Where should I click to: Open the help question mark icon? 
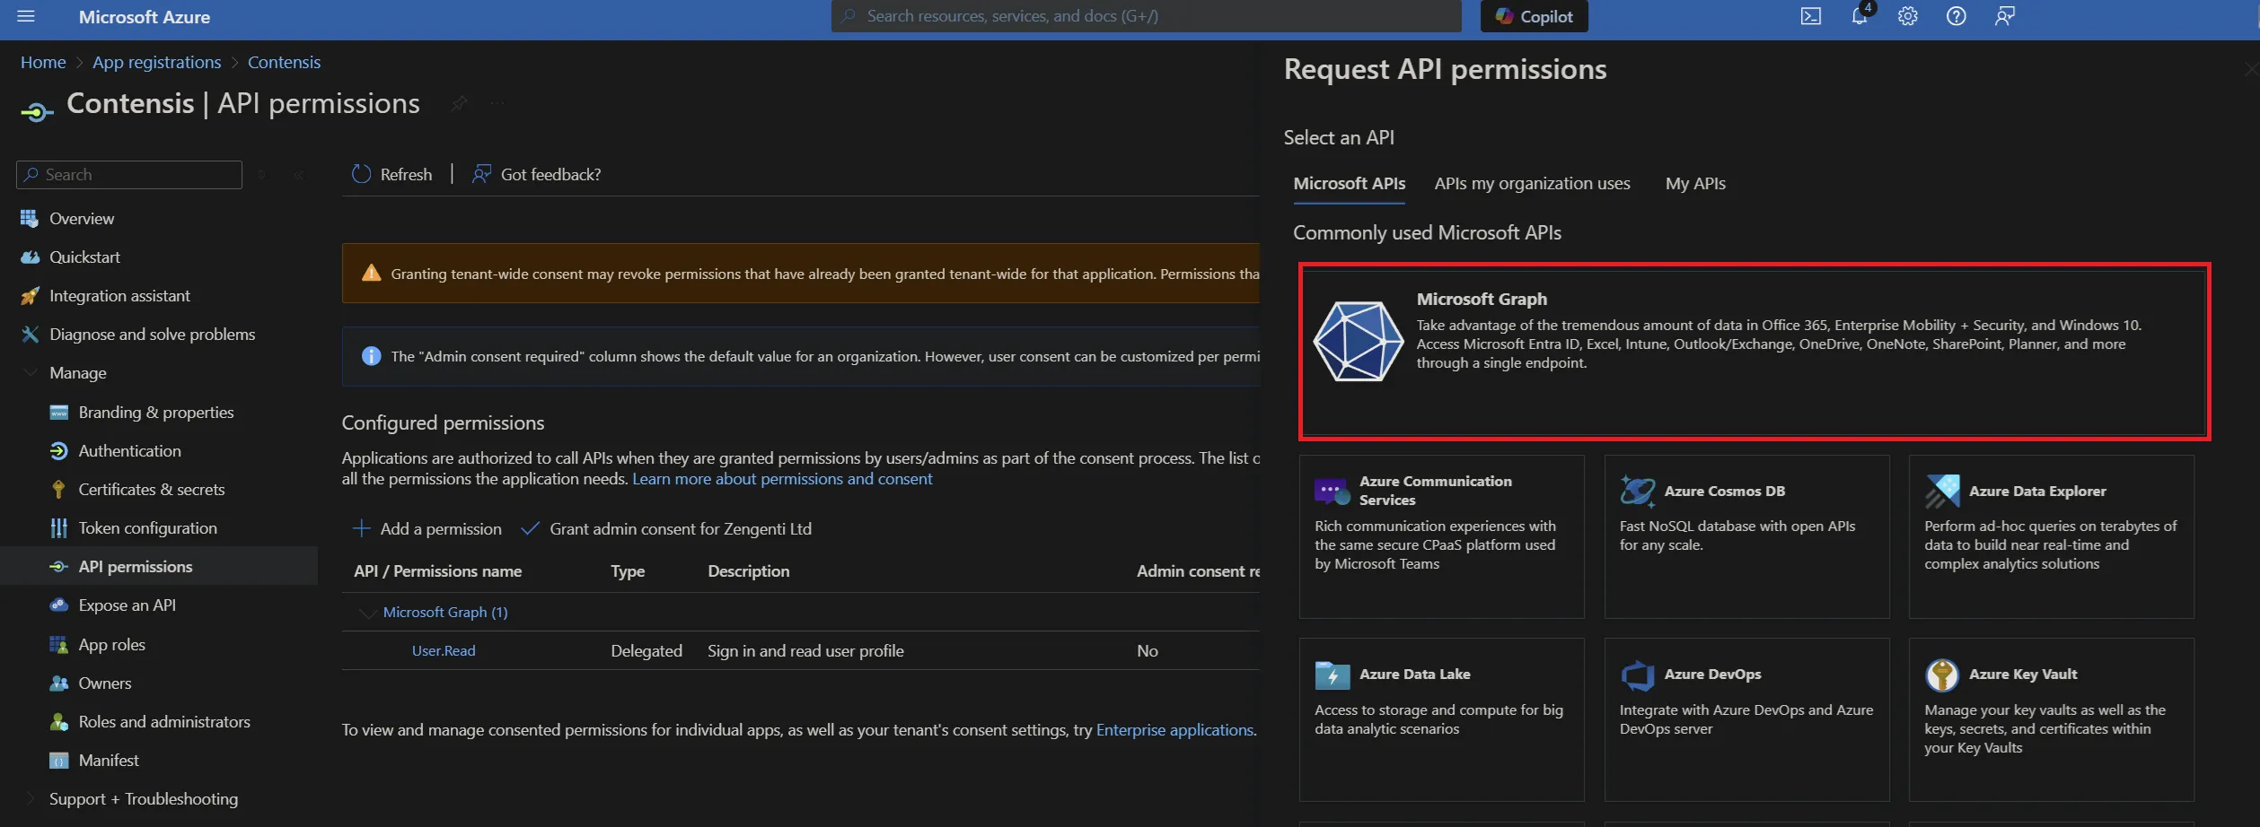(x=1957, y=16)
